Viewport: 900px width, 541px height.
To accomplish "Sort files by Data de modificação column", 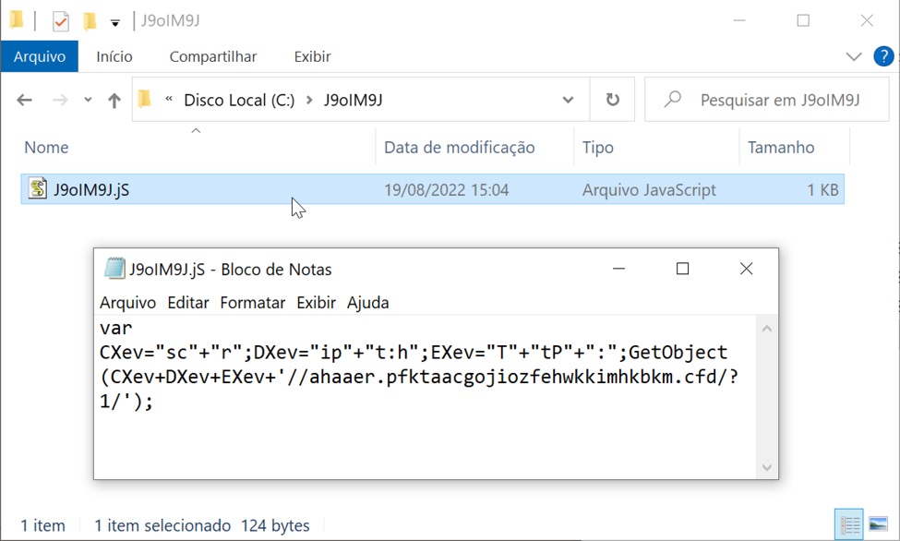I will [x=459, y=148].
